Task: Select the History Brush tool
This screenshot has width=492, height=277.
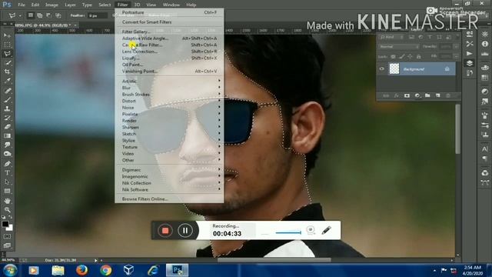Action: (7, 118)
